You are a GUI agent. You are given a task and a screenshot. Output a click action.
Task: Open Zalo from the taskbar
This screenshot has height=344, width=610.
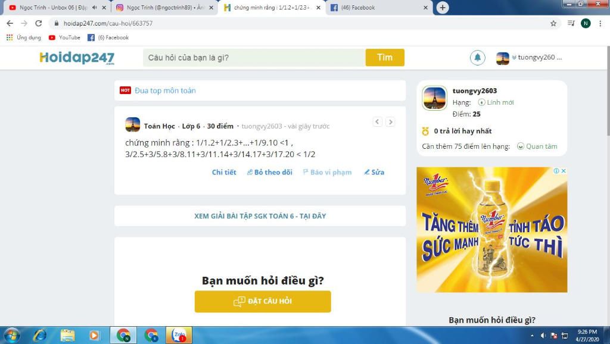click(179, 335)
